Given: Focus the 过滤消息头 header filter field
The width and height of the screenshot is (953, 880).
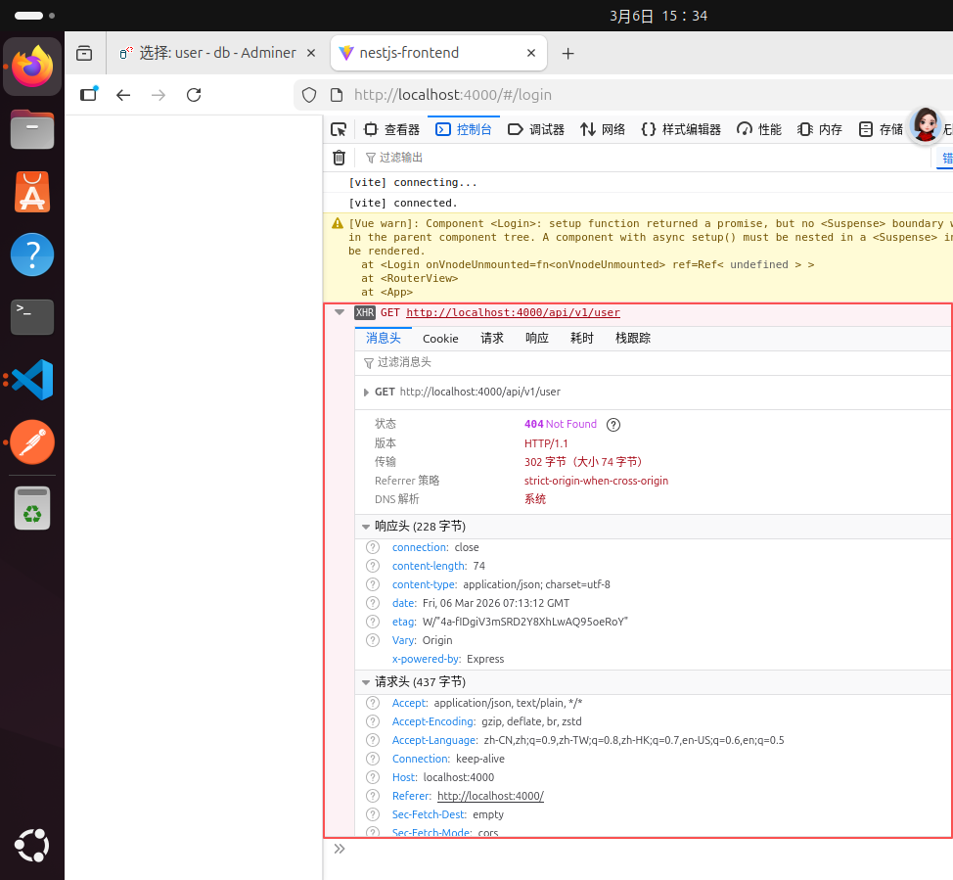Looking at the screenshot, I should (654, 362).
